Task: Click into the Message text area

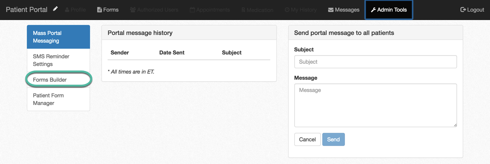Action: (x=375, y=105)
